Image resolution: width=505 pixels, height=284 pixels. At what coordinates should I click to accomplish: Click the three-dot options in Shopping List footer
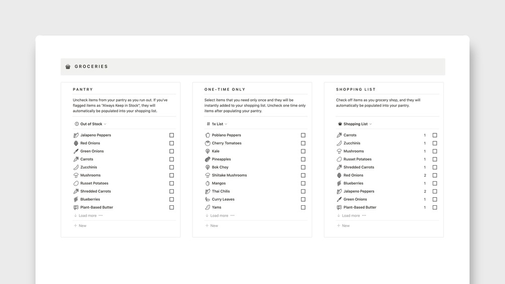point(364,216)
